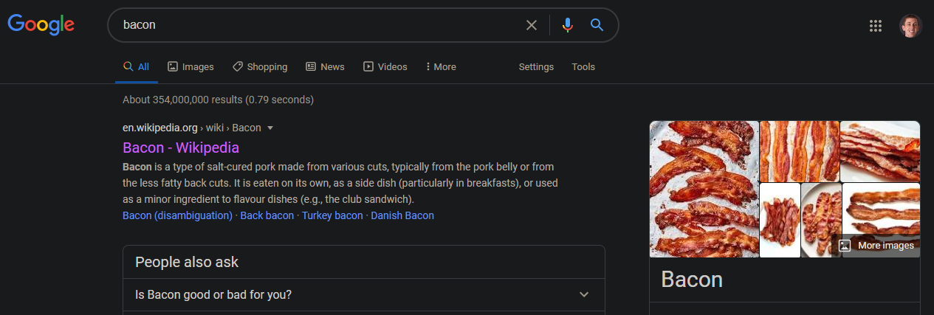The width and height of the screenshot is (934, 315).
Task: Open the News results tab
Action: (325, 66)
